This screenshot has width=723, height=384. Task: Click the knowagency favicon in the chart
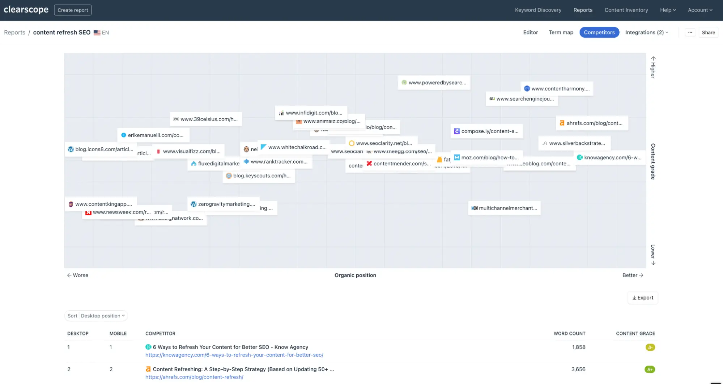[x=580, y=157]
